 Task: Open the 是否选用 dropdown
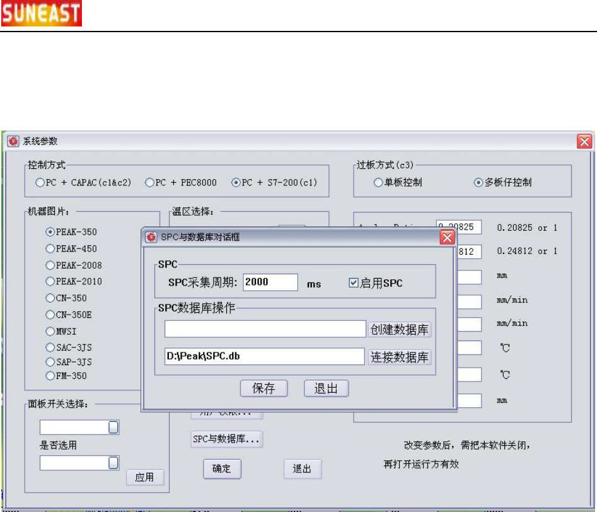(x=113, y=463)
